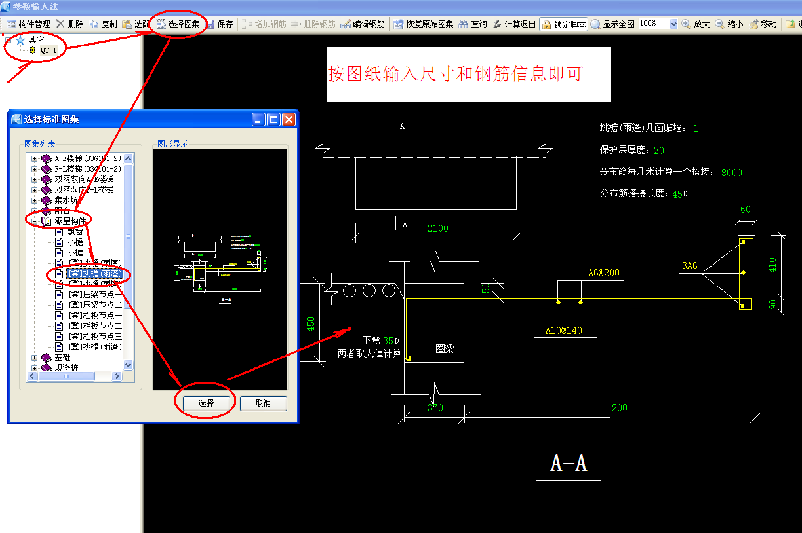Click the 复制 copy toolbar button
This screenshot has width=802, height=533.
pos(103,24)
